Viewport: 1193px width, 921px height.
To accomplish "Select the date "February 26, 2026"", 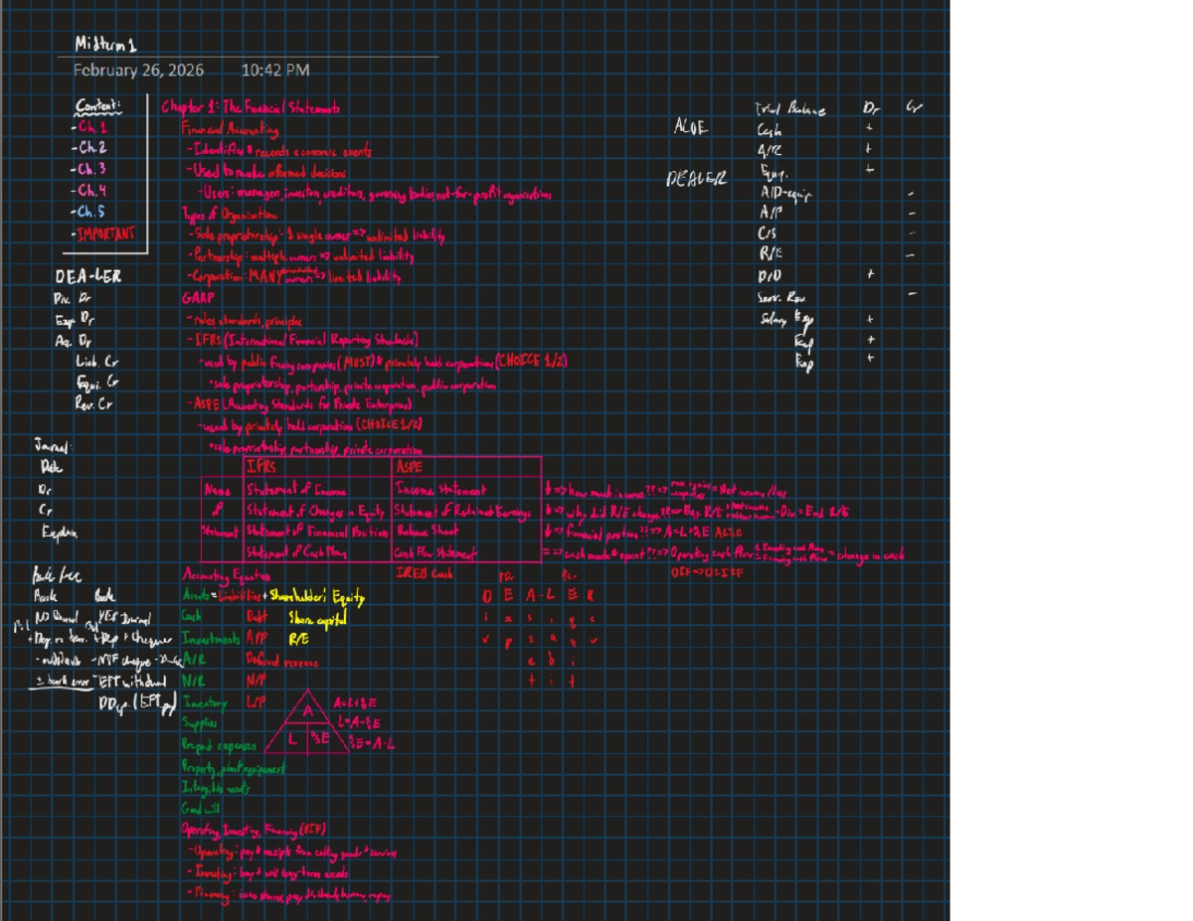I will click(138, 70).
